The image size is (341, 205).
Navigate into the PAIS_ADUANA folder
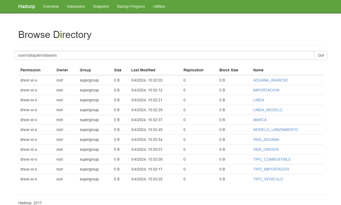point(266,140)
